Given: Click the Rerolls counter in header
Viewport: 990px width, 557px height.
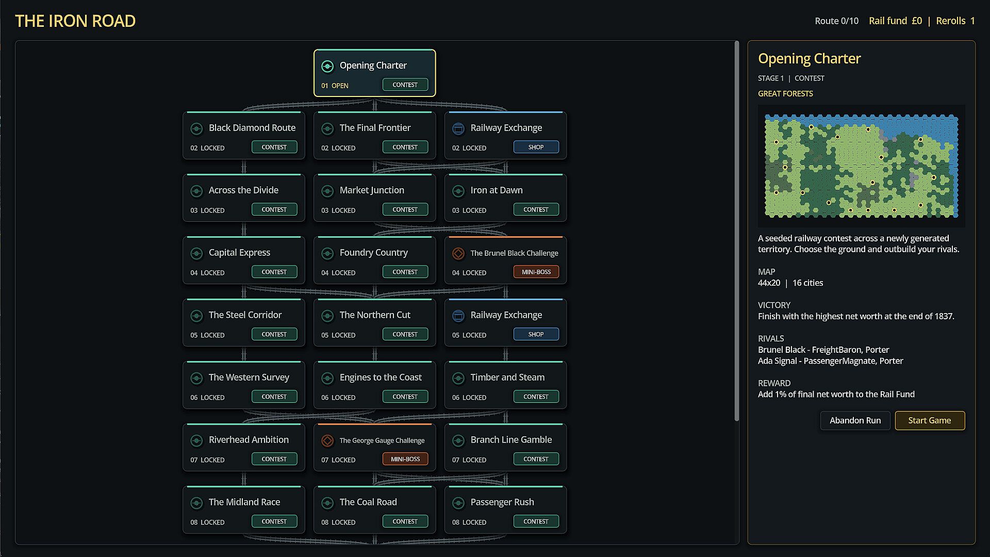Looking at the screenshot, I should coord(955,21).
